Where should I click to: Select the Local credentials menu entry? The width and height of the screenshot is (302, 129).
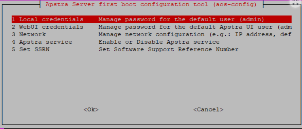click(51, 19)
